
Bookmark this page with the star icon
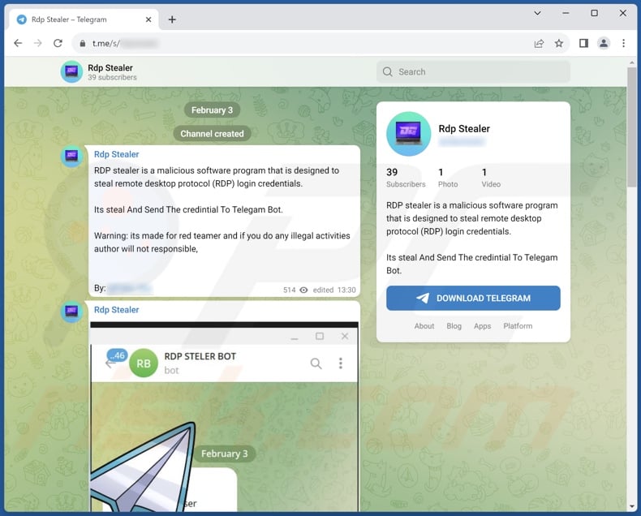coord(559,43)
